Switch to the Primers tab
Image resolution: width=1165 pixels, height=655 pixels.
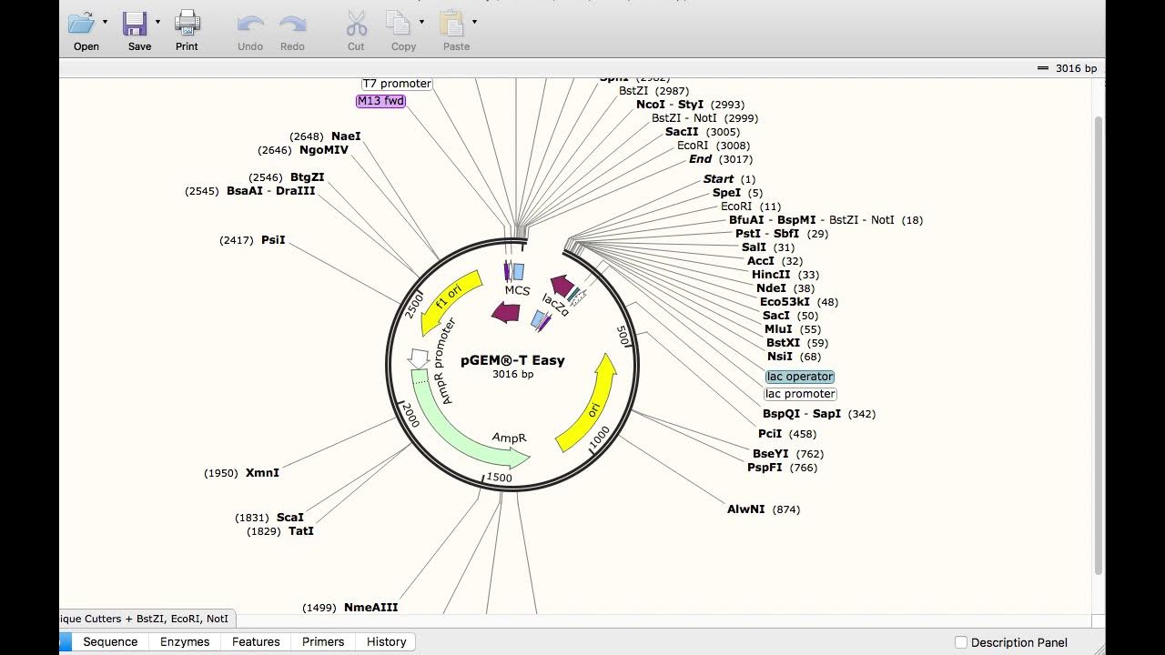click(323, 641)
